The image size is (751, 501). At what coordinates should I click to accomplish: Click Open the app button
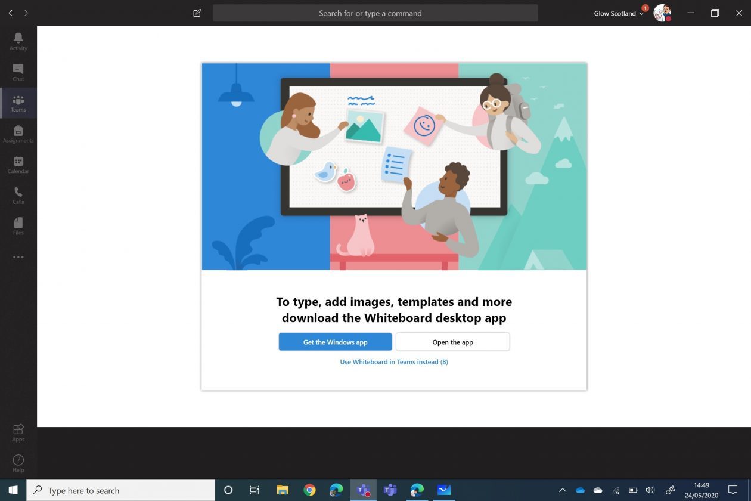coord(452,342)
